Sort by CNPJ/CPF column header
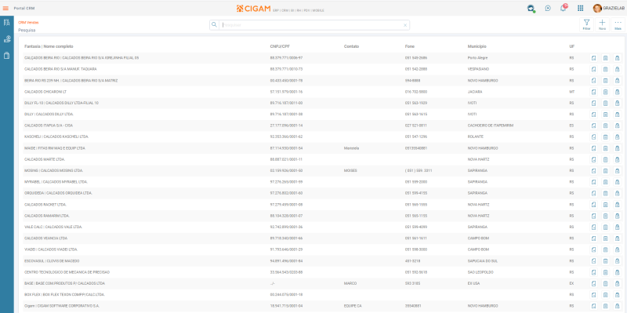Viewport: 627px width, 313px height. [279, 46]
